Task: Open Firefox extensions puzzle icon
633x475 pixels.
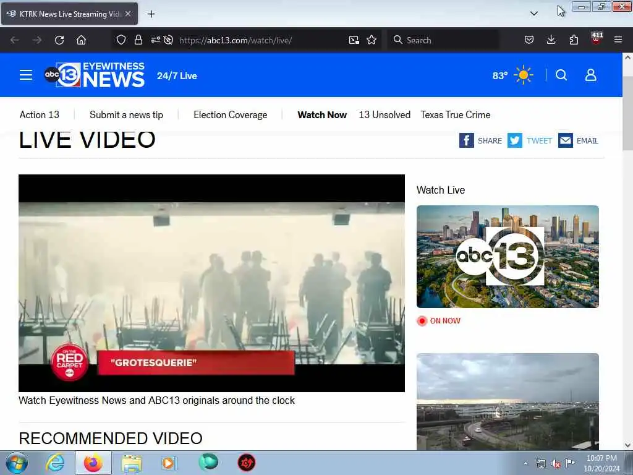Action: [574, 40]
